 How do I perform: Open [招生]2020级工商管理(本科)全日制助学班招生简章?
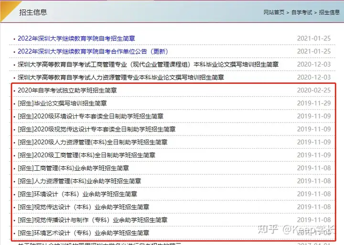pyautogui.click(x=86, y=155)
